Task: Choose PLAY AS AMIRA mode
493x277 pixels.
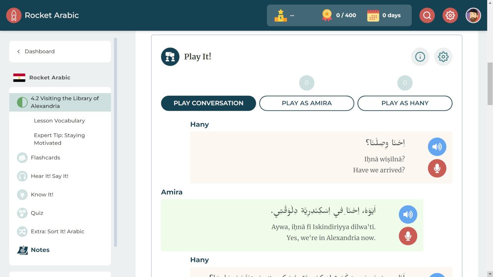Action: point(307,103)
